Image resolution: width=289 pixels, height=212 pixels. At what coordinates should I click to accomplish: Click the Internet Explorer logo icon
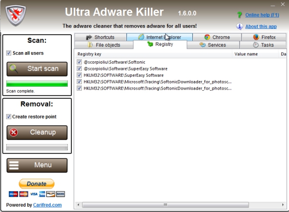click(x=141, y=37)
